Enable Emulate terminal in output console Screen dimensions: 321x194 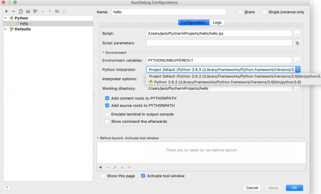click(x=107, y=114)
